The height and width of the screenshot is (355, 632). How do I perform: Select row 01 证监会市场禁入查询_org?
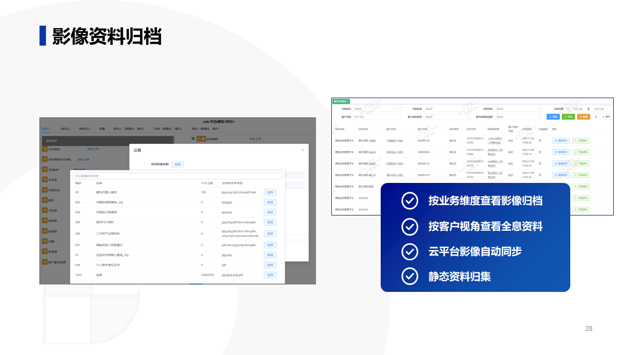[x=270, y=255]
